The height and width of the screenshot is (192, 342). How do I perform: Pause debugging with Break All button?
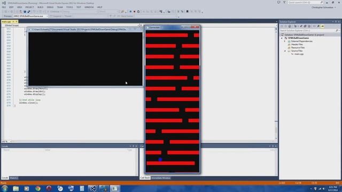130,12
